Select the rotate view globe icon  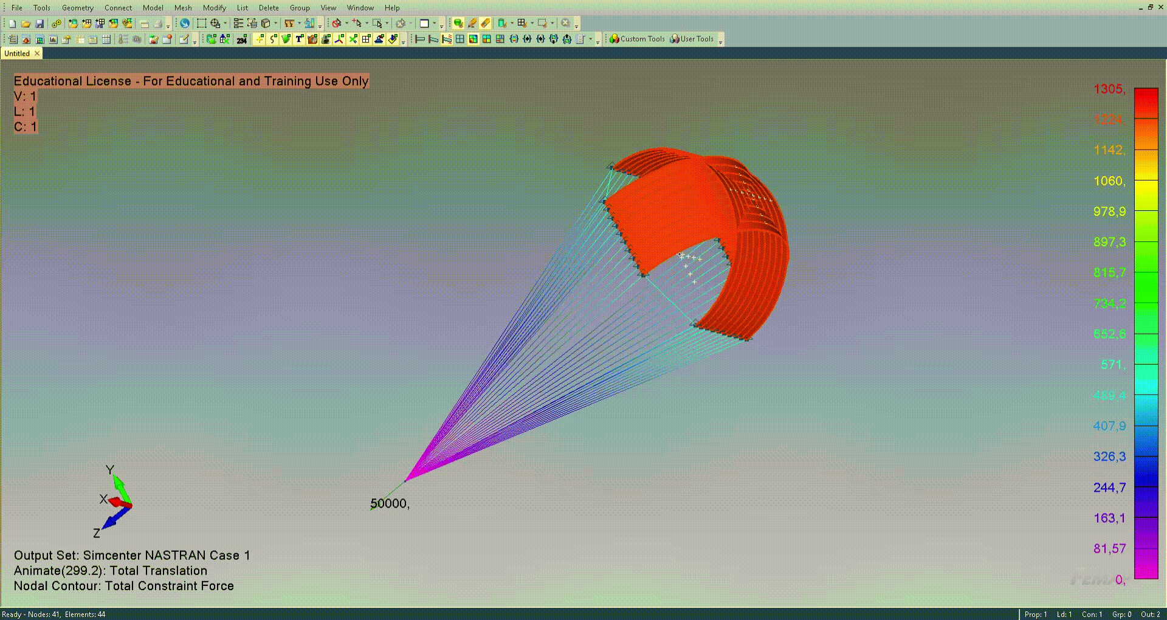pyautogui.click(x=185, y=23)
